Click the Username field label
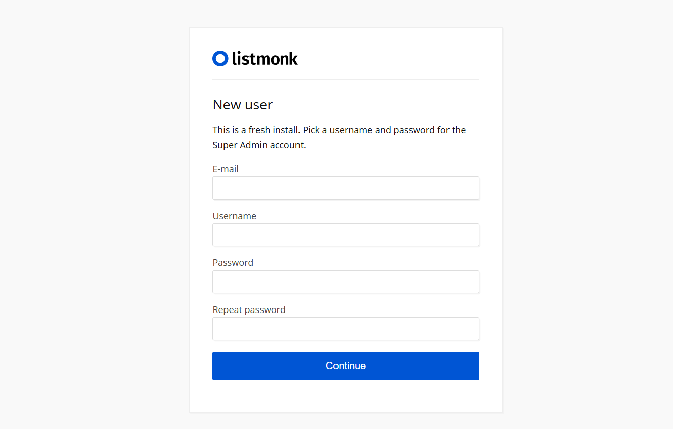The image size is (673, 429). point(235,216)
